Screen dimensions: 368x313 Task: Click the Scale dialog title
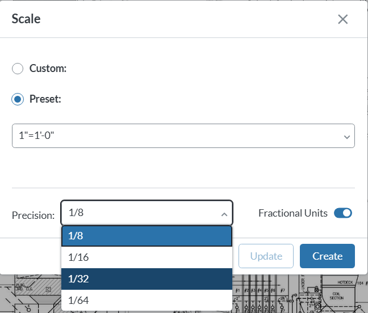point(26,19)
